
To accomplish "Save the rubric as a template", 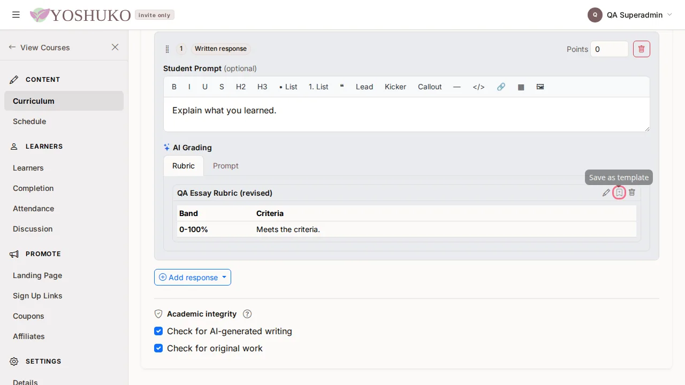I will (x=619, y=192).
